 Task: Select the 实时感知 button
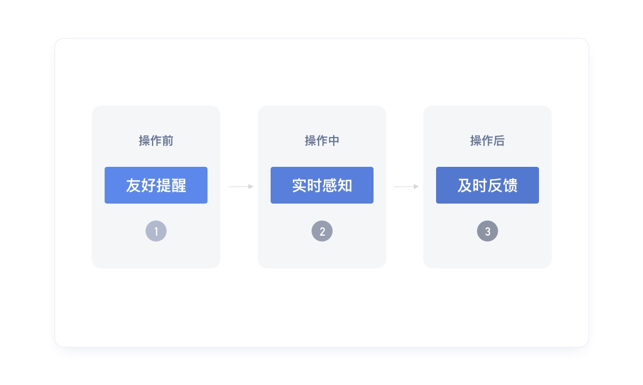click(322, 185)
